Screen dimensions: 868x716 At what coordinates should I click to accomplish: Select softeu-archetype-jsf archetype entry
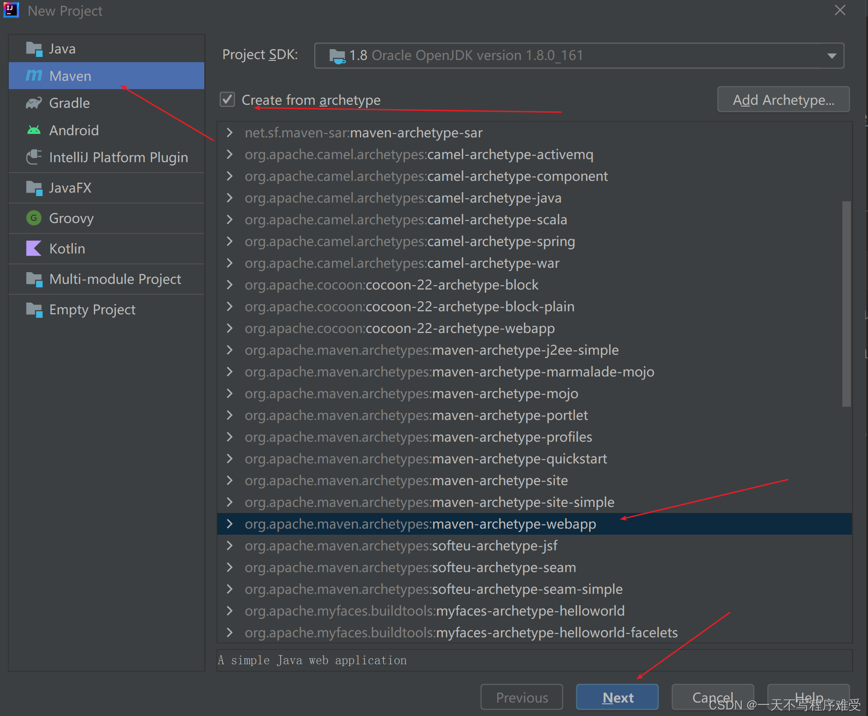(400, 546)
